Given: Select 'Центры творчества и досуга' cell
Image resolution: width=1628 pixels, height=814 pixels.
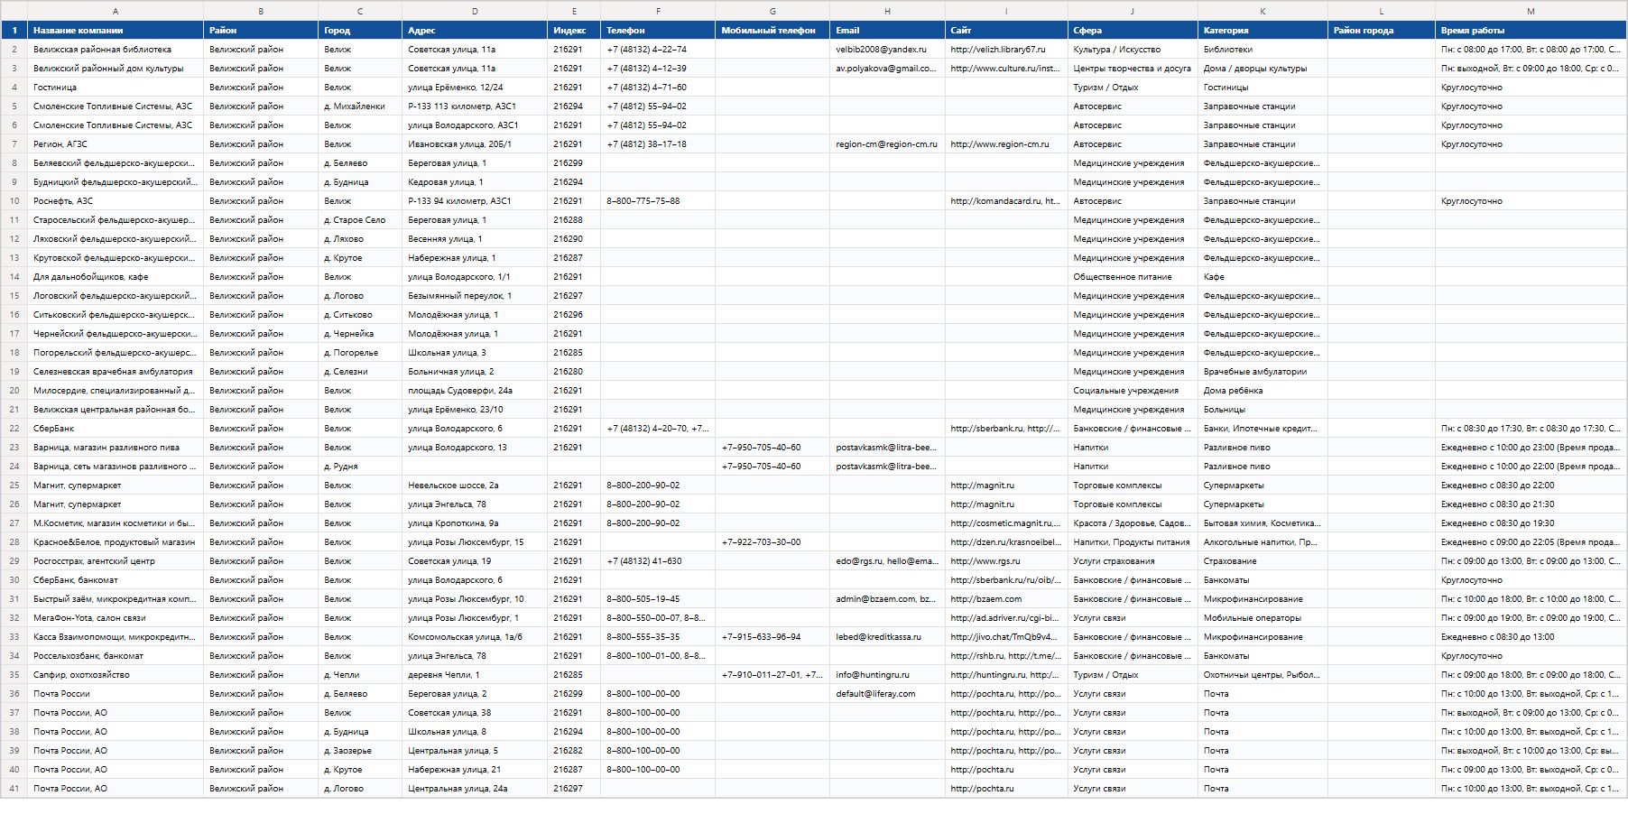Looking at the screenshot, I should point(1133,69).
